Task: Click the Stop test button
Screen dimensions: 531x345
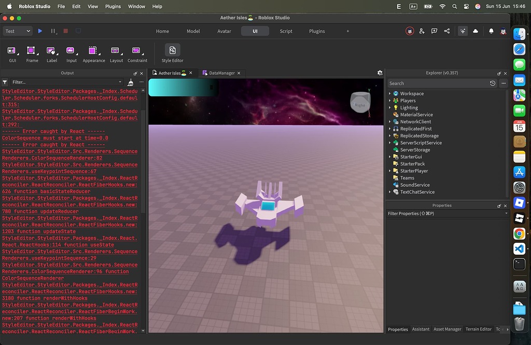Action: (x=66, y=31)
